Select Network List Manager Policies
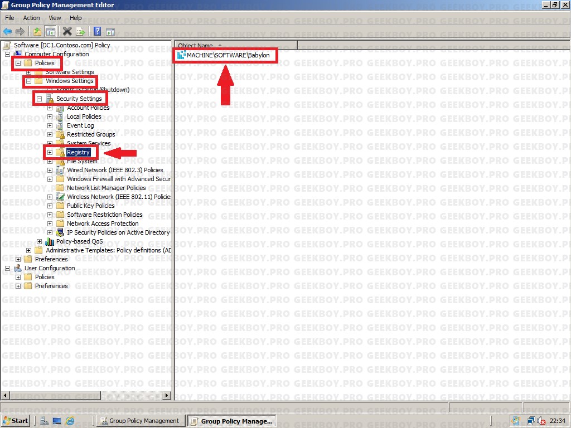 point(107,188)
